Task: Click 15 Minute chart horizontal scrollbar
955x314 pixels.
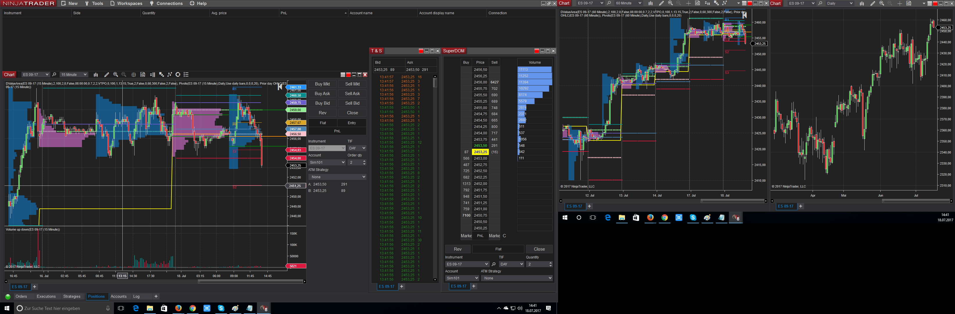Action: tap(251, 282)
